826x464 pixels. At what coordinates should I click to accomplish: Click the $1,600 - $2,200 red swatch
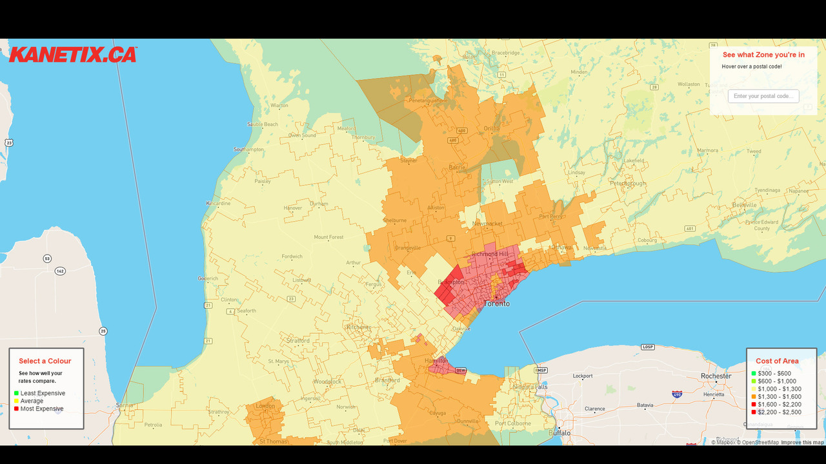coord(754,404)
